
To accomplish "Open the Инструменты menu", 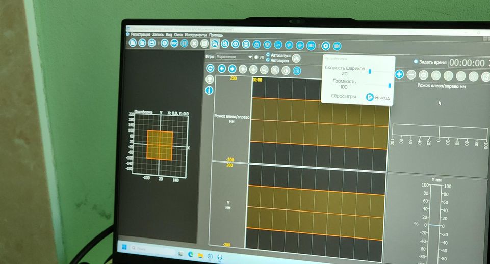I will [x=196, y=35].
